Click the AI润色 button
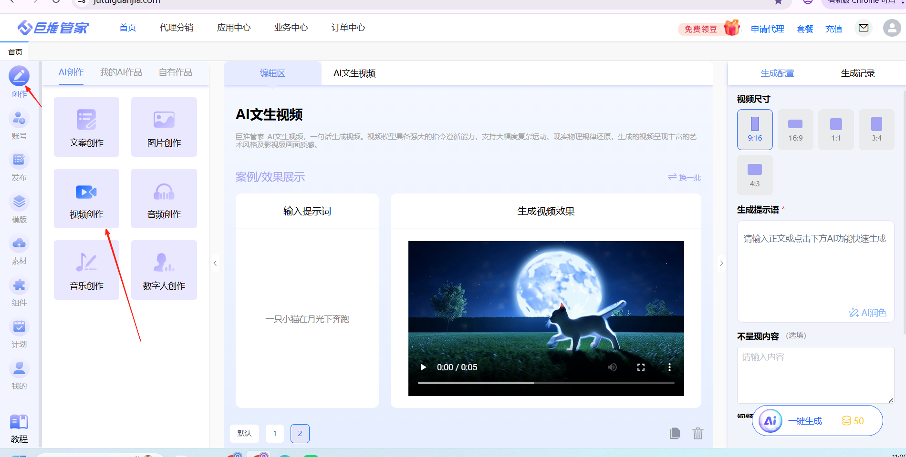This screenshot has height=457, width=906. point(867,313)
